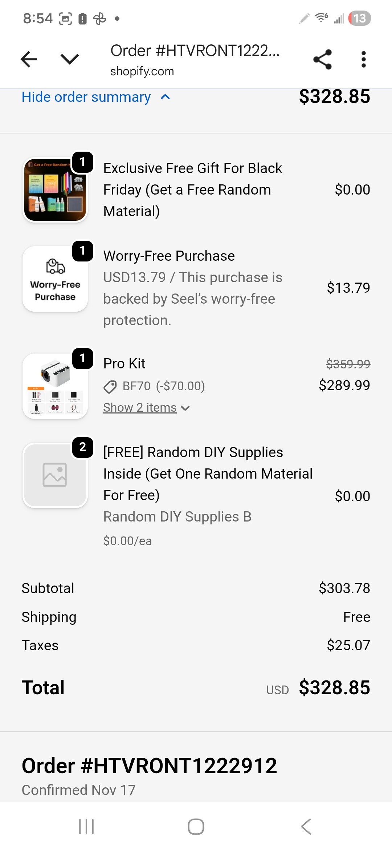Image resolution: width=392 pixels, height=851 pixels.
Task: Tap the Pro Kit item title
Action: (124, 364)
